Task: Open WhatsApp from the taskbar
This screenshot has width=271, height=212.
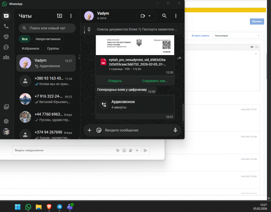Action: click(28, 207)
